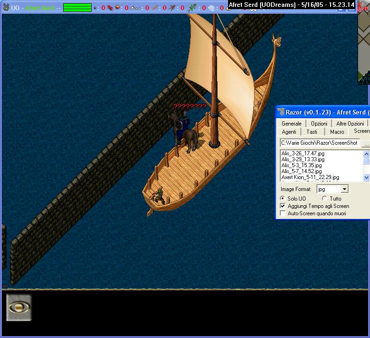Click the browse button next to screenshot path
The image size is (370, 338).
pos(366,143)
